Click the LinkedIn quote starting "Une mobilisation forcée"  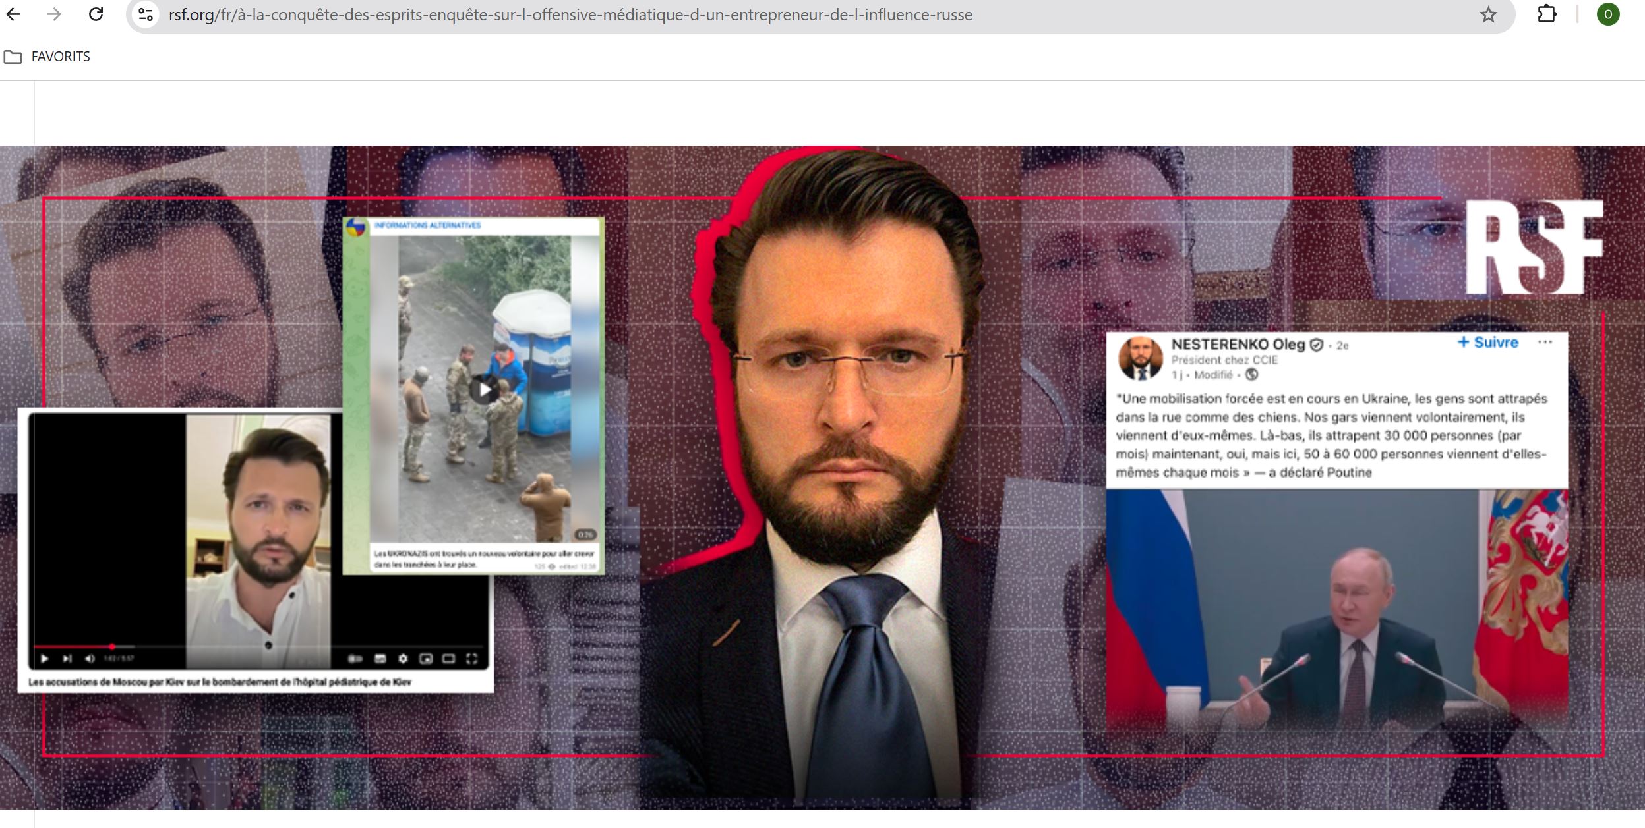click(x=1331, y=435)
